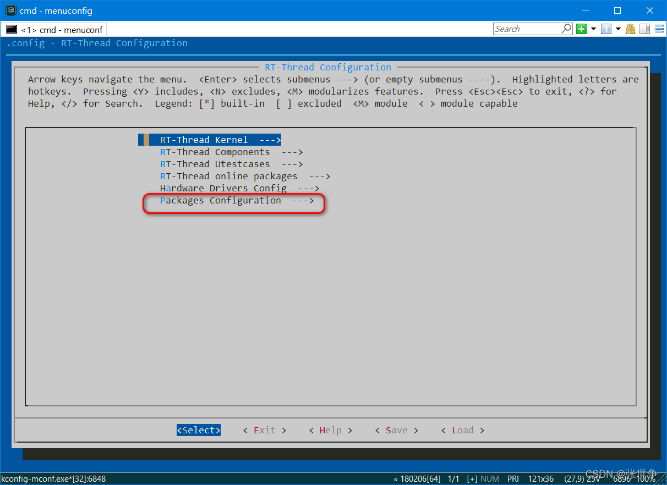Open the hamburger system menu icon
The width and height of the screenshot is (667, 485).
tap(659, 29)
